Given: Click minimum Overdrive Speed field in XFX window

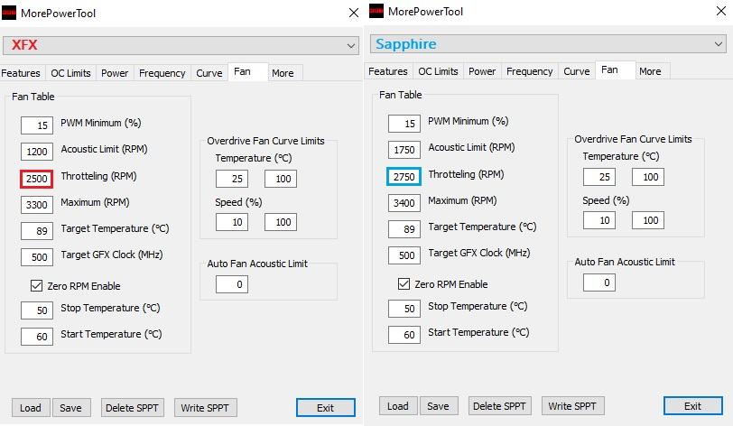Looking at the screenshot, I should (232, 222).
